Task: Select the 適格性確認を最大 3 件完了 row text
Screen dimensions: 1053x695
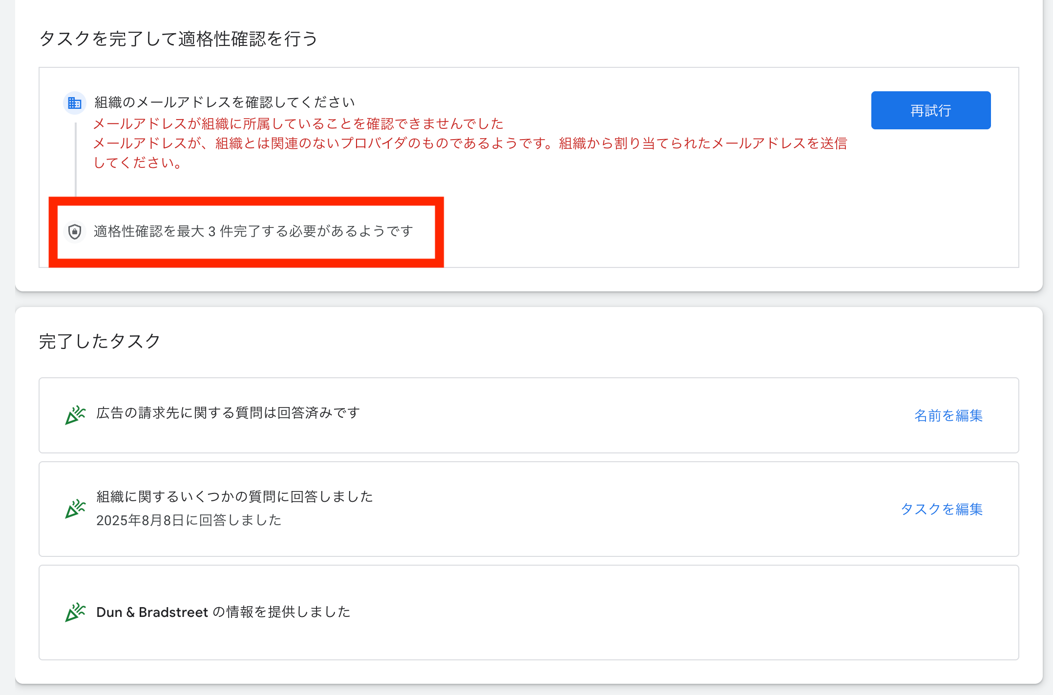Action: tap(253, 231)
